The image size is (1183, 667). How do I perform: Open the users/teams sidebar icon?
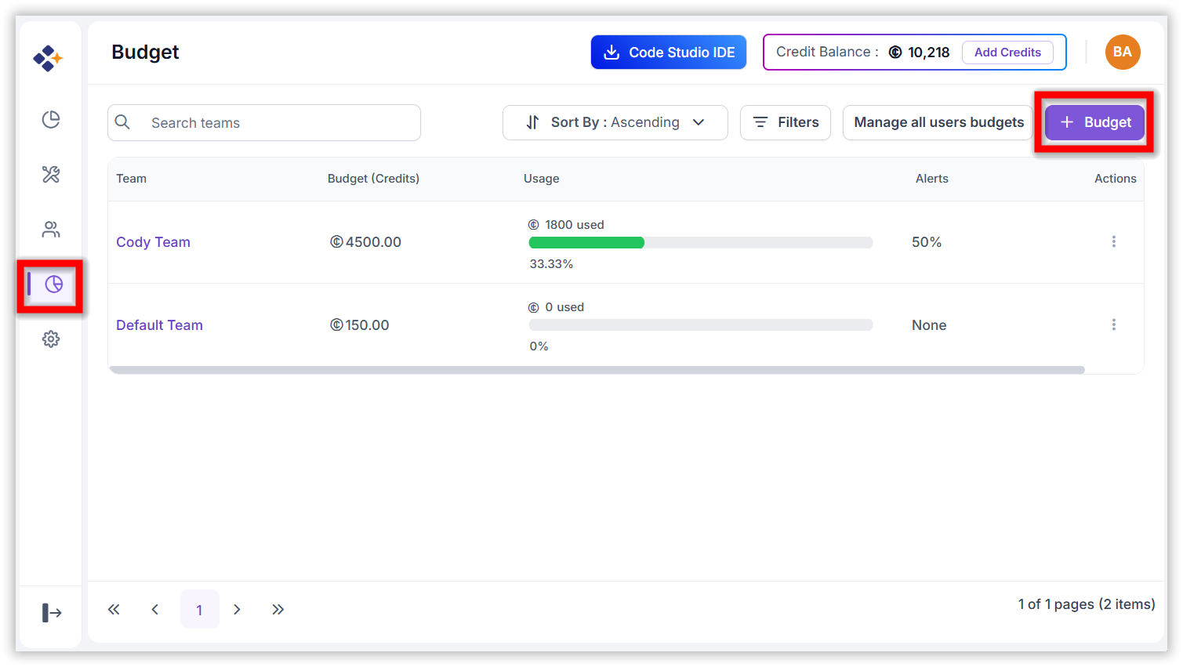click(51, 229)
